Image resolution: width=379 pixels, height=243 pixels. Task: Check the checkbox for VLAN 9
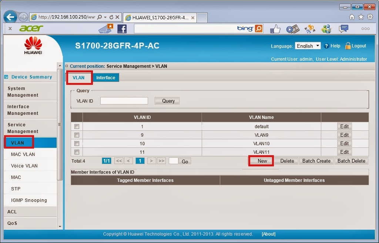click(x=77, y=135)
